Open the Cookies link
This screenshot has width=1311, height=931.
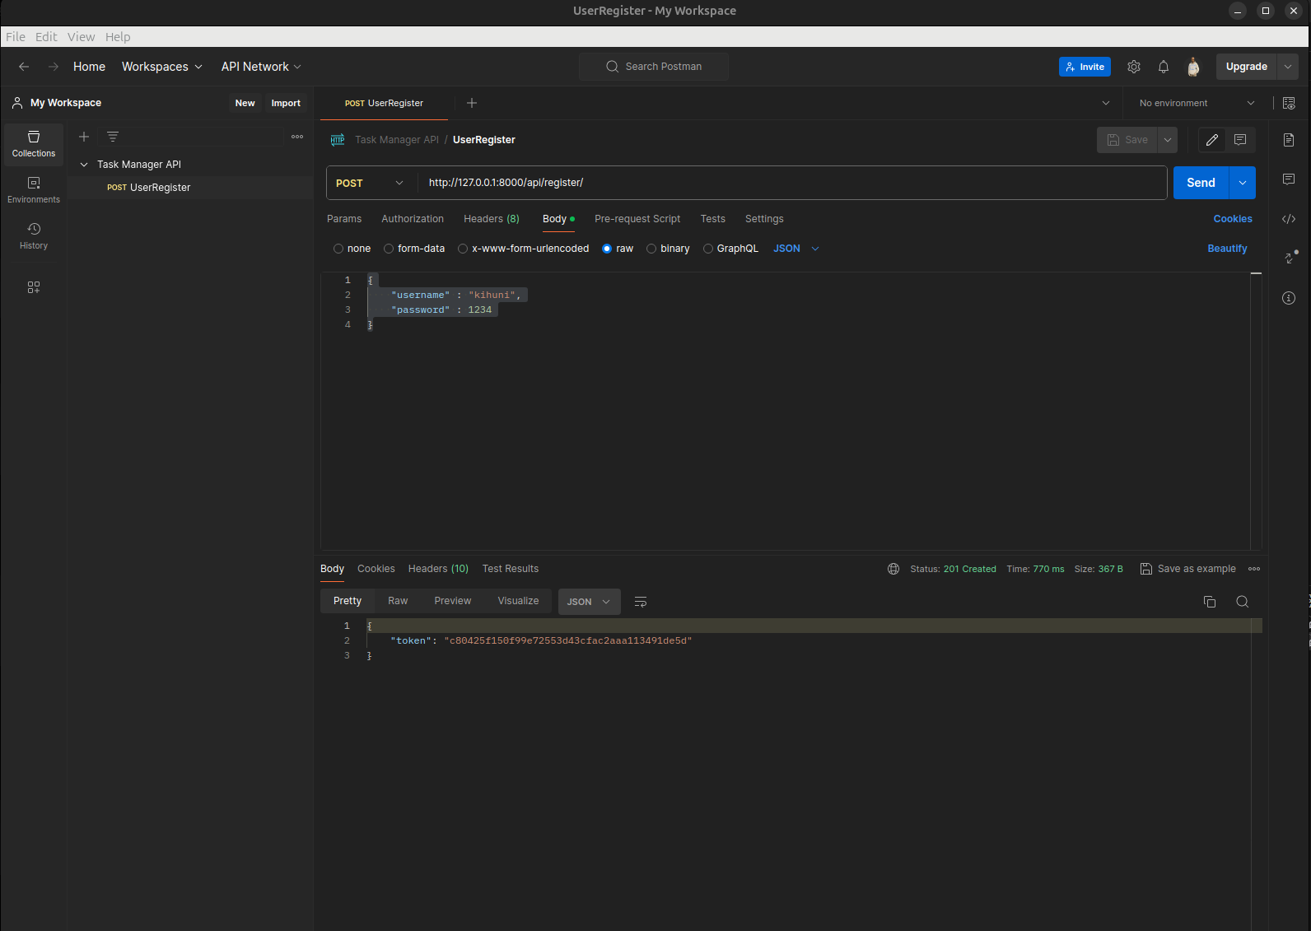[x=1233, y=219]
